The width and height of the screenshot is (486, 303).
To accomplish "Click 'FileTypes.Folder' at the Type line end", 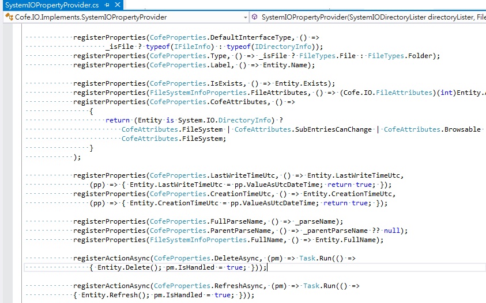I will coord(400,56).
